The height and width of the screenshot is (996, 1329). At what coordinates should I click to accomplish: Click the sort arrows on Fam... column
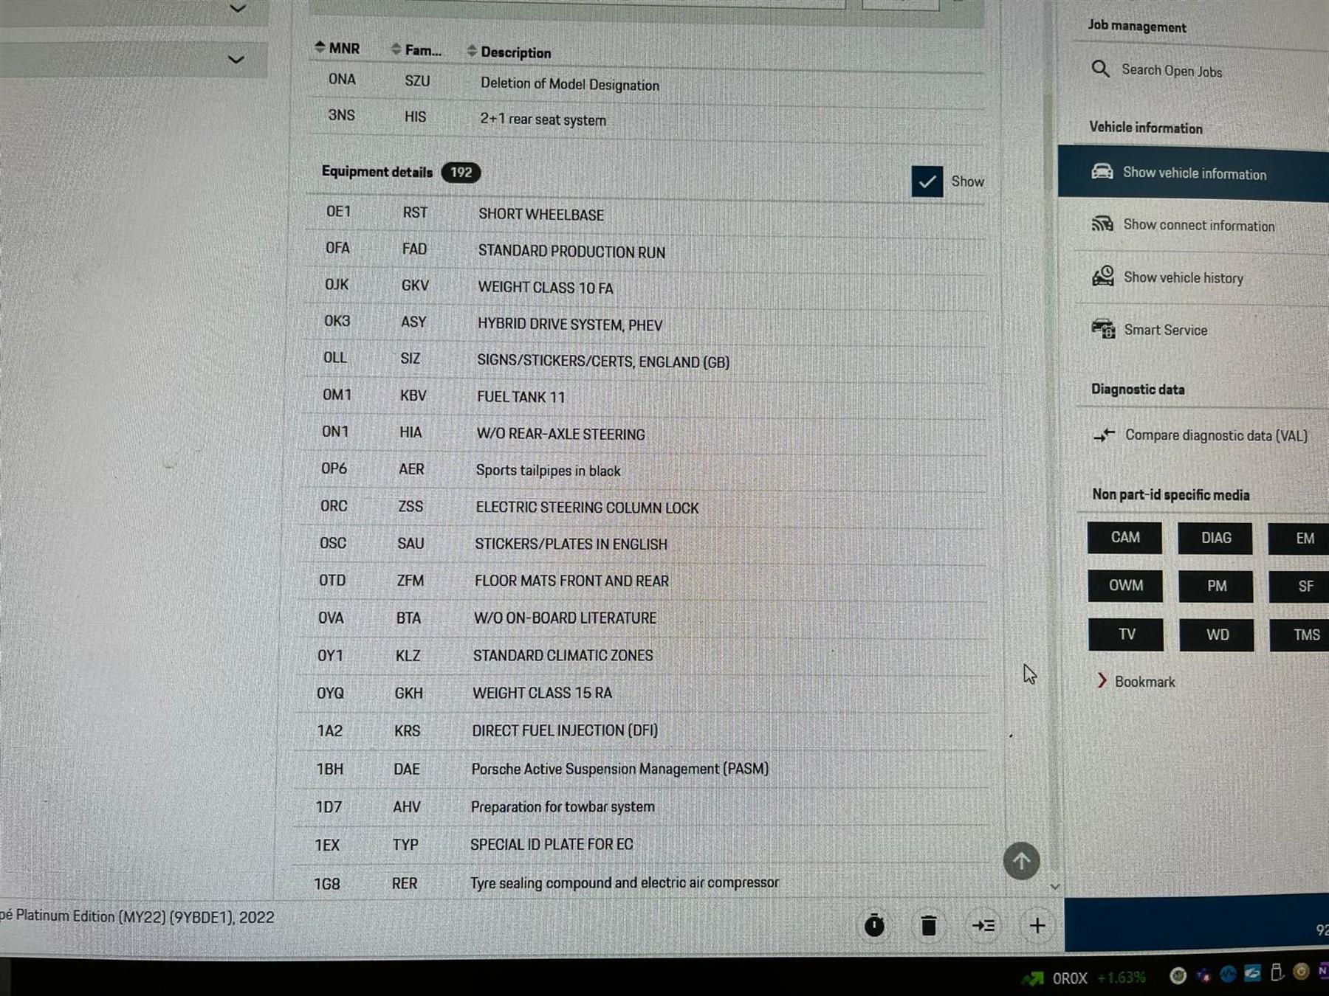(x=396, y=49)
